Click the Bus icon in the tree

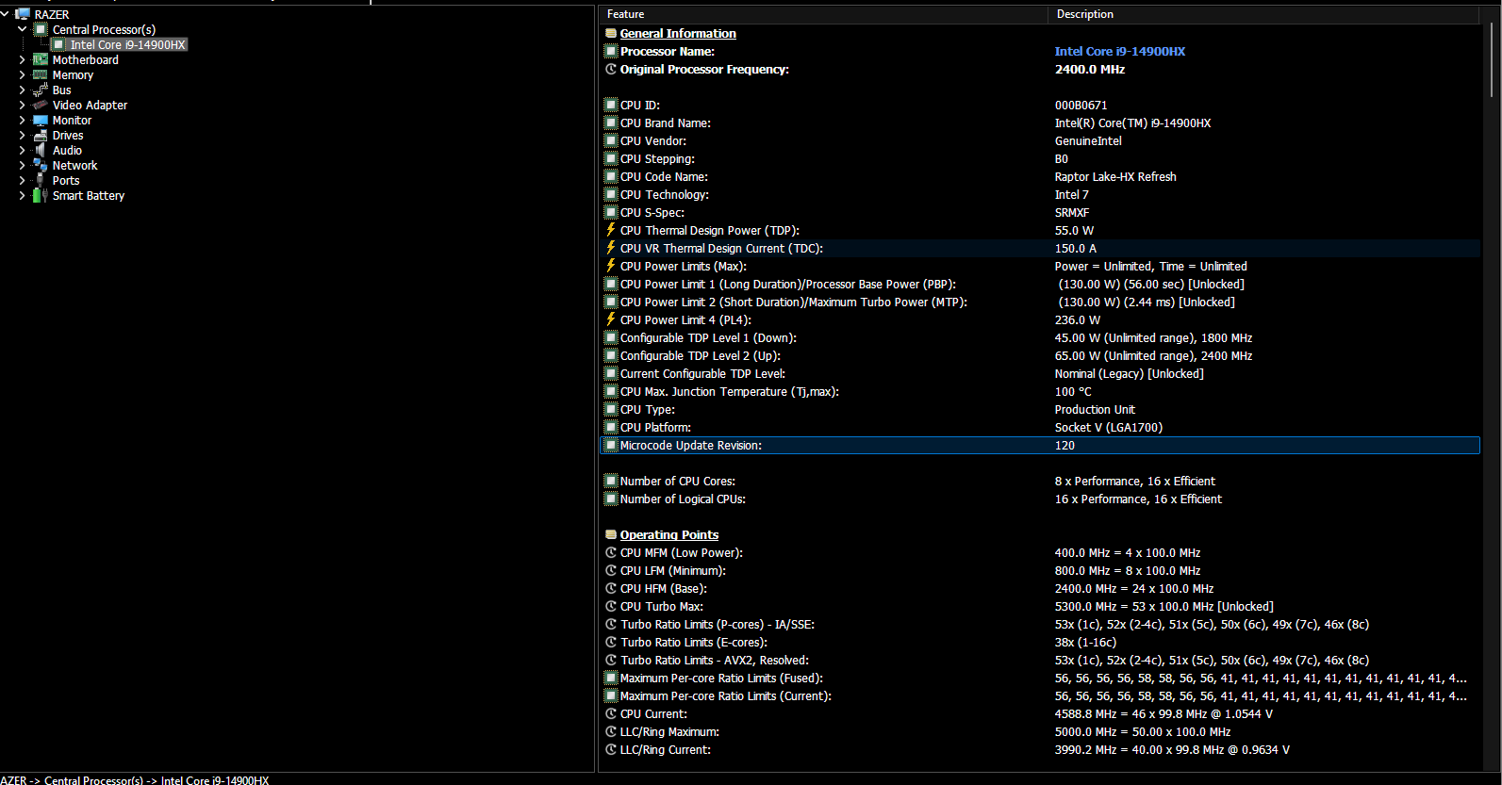tap(41, 90)
